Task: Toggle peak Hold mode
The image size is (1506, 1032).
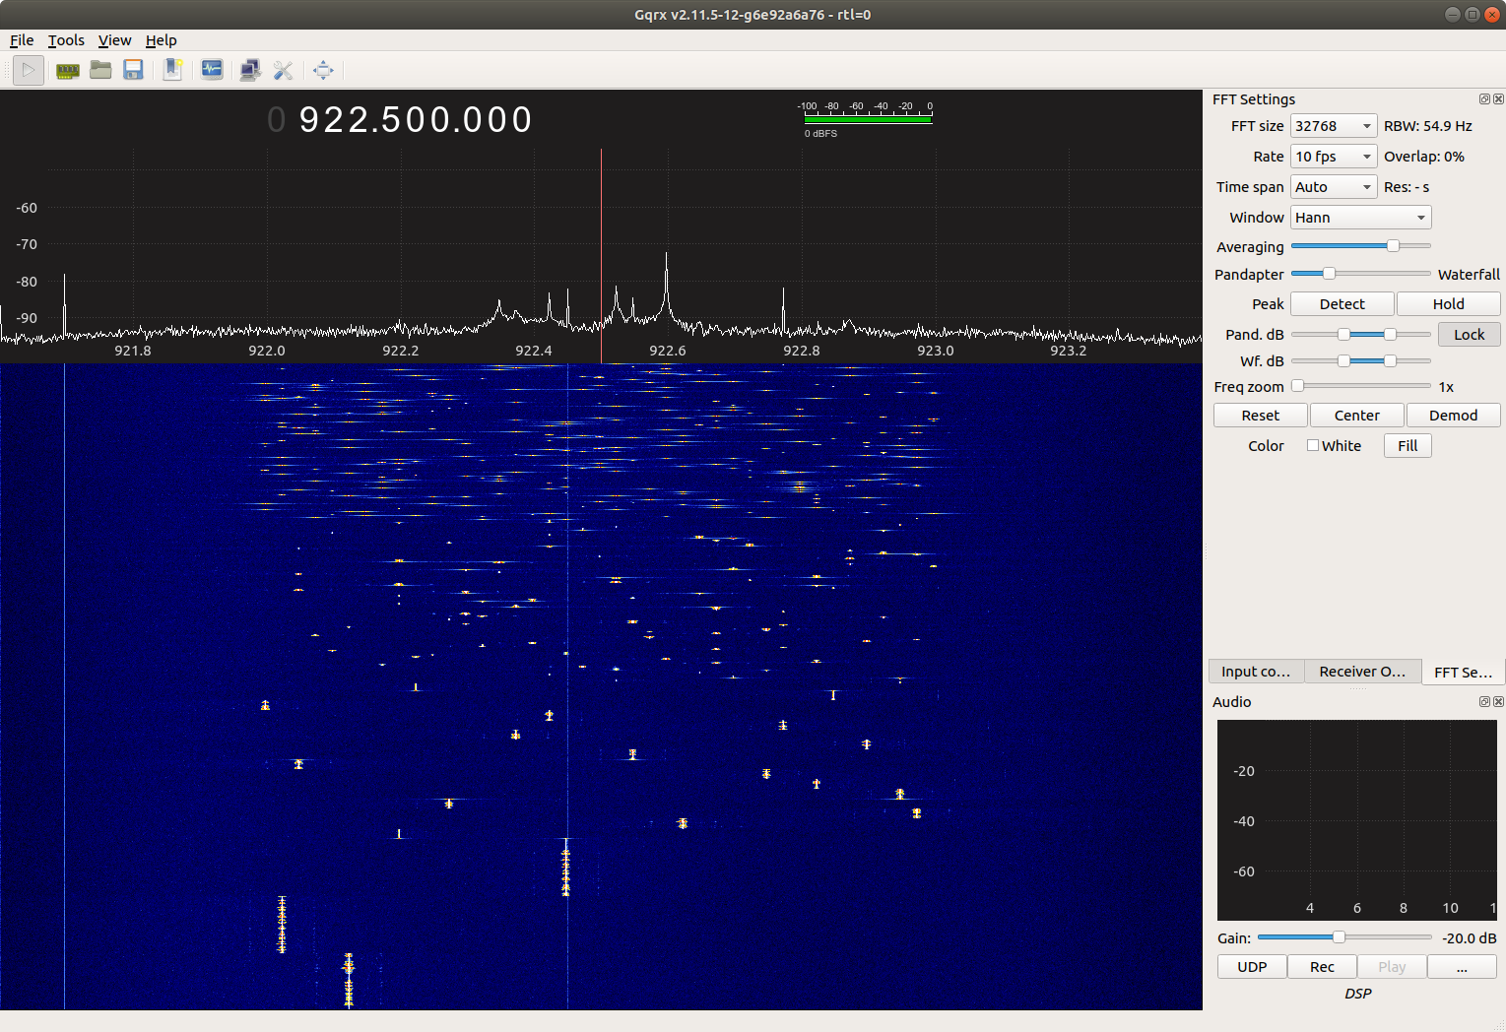Action: 1448,303
